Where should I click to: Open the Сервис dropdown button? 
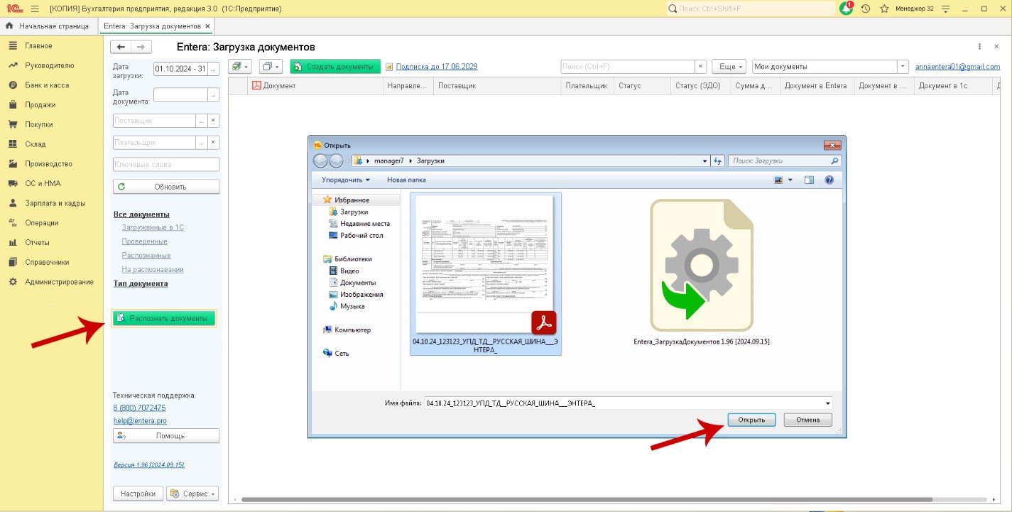192,494
